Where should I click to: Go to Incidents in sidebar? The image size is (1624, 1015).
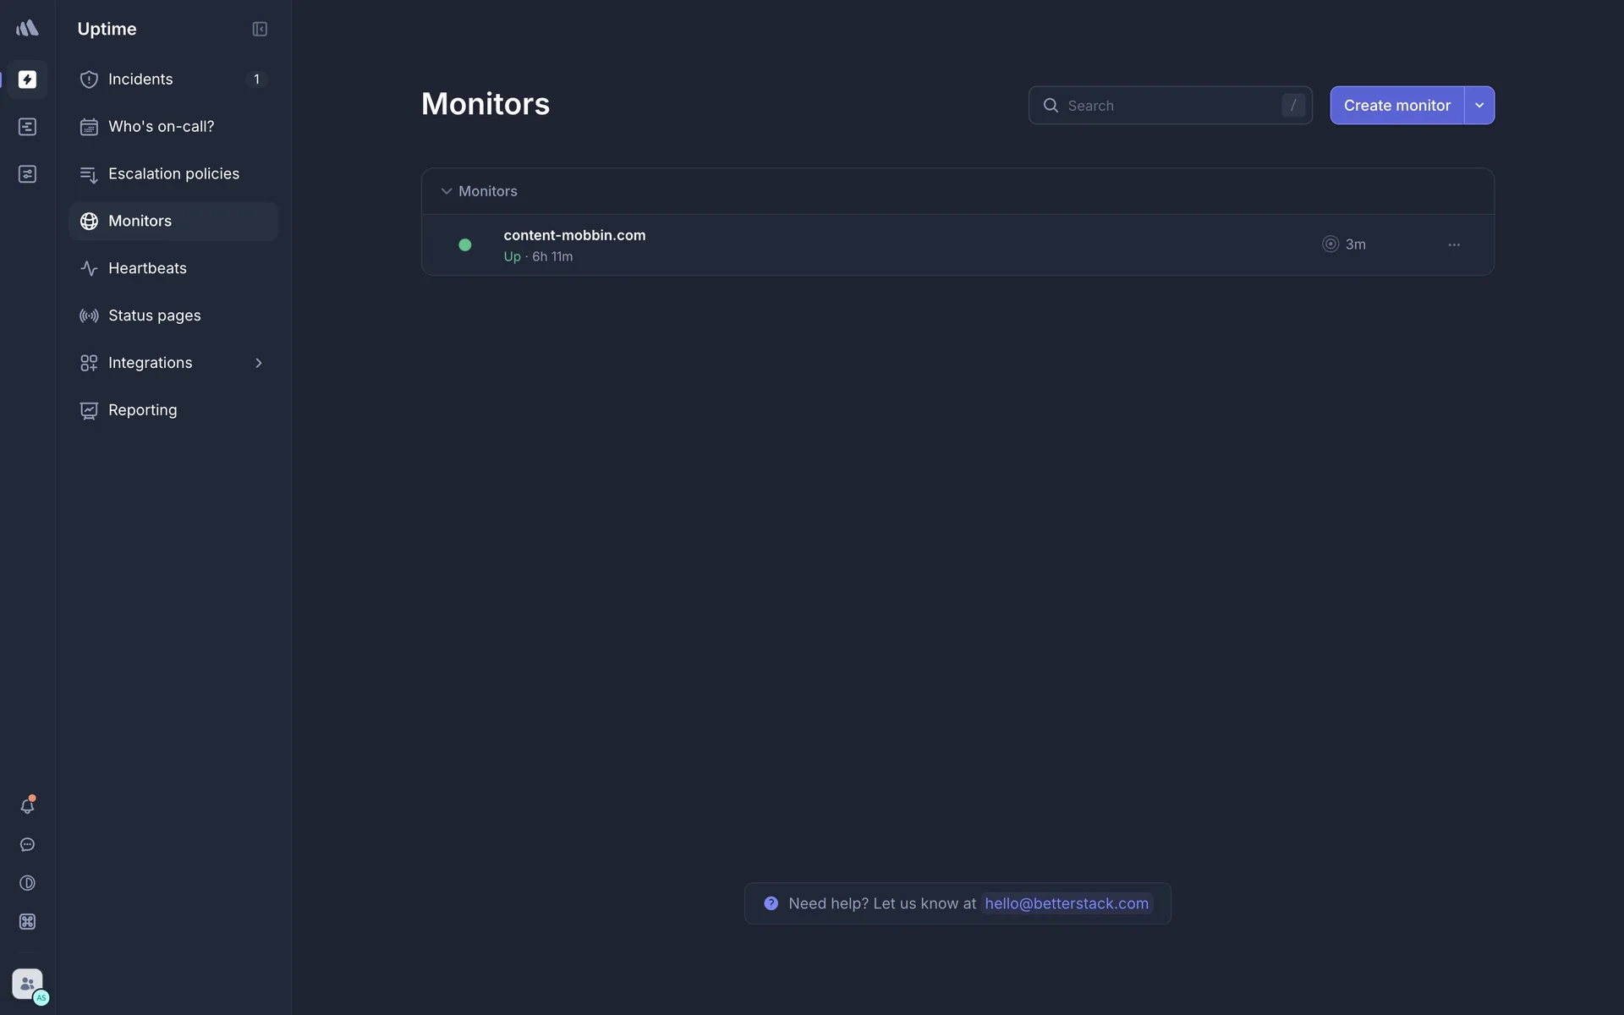(140, 80)
